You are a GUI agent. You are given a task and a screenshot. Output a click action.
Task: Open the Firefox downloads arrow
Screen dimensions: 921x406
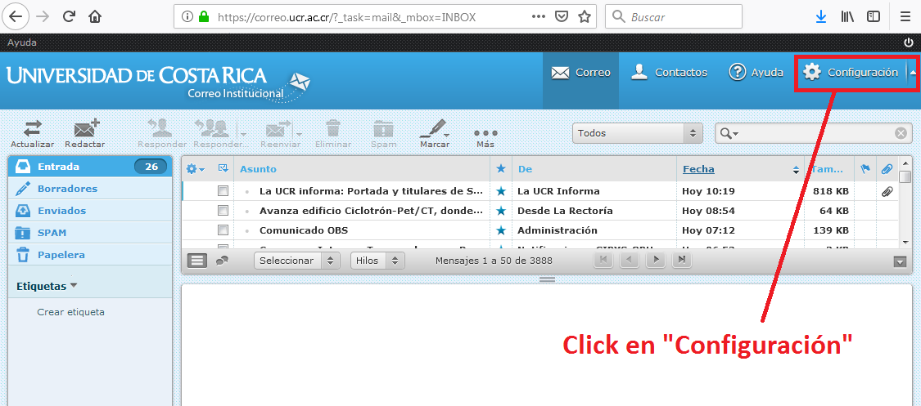coord(821,17)
